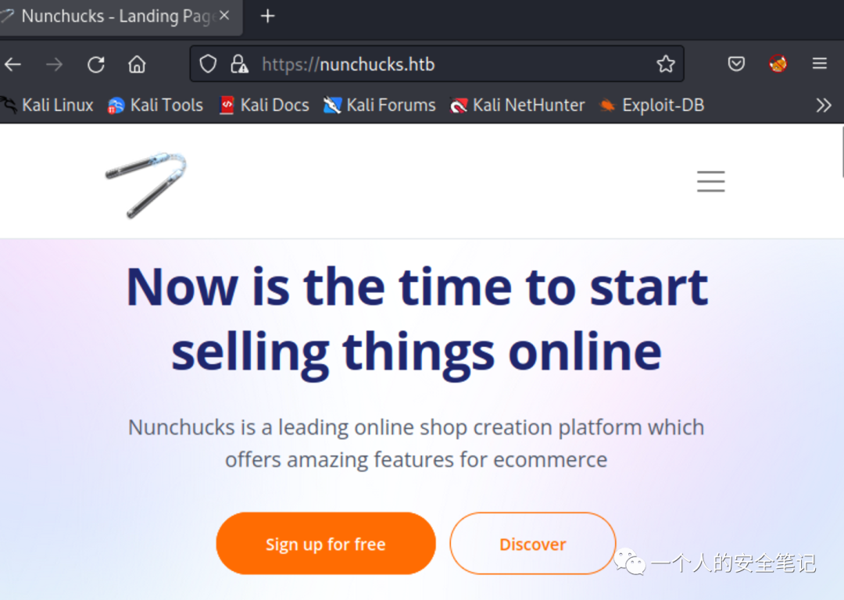Open a new browser tab
844x600 pixels.
tap(267, 16)
